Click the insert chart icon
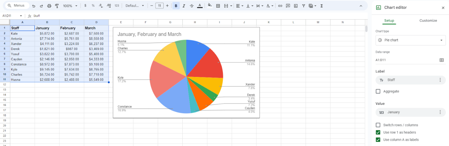The width and height of the screenshot is (449, 146). pos(296,6)
